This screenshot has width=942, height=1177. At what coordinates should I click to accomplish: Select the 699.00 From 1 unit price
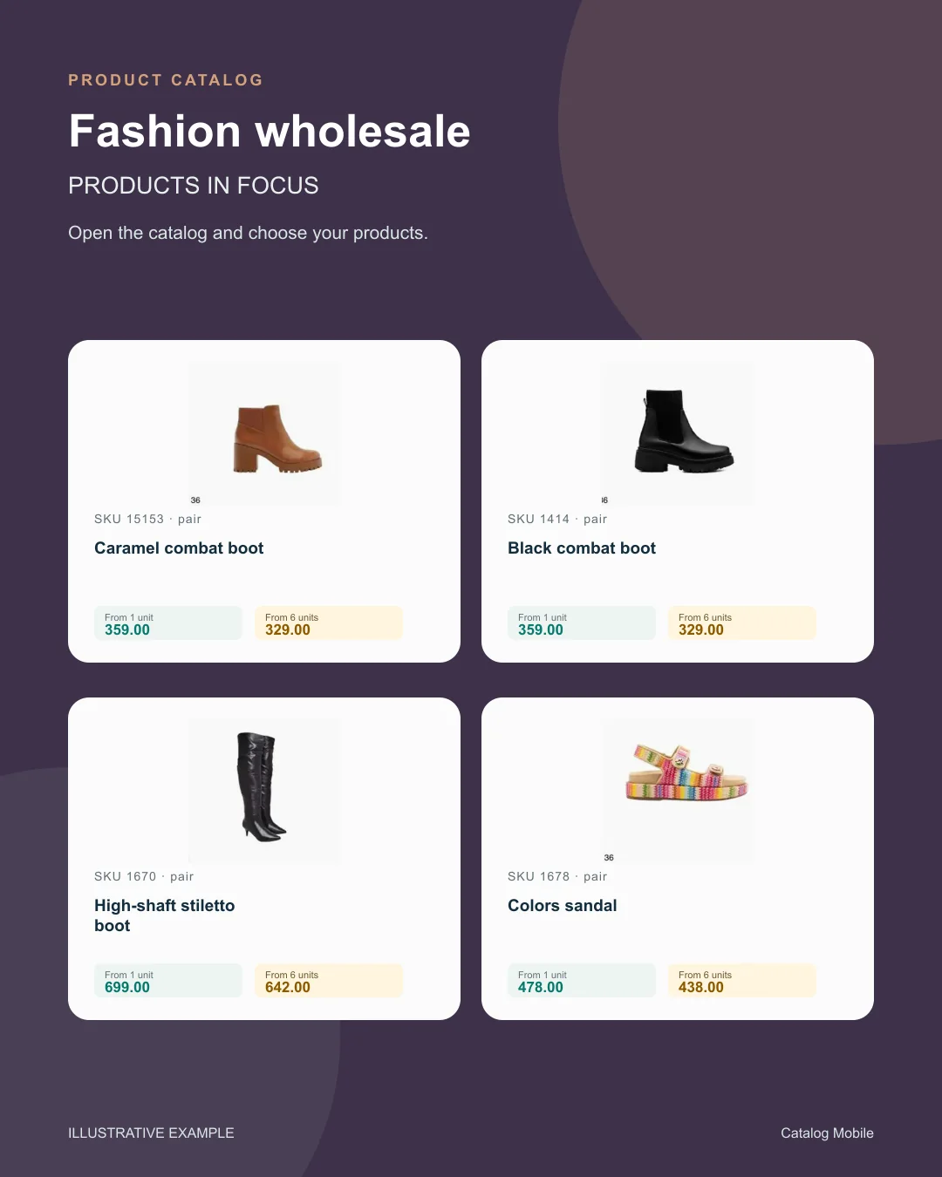coord(168,981)
